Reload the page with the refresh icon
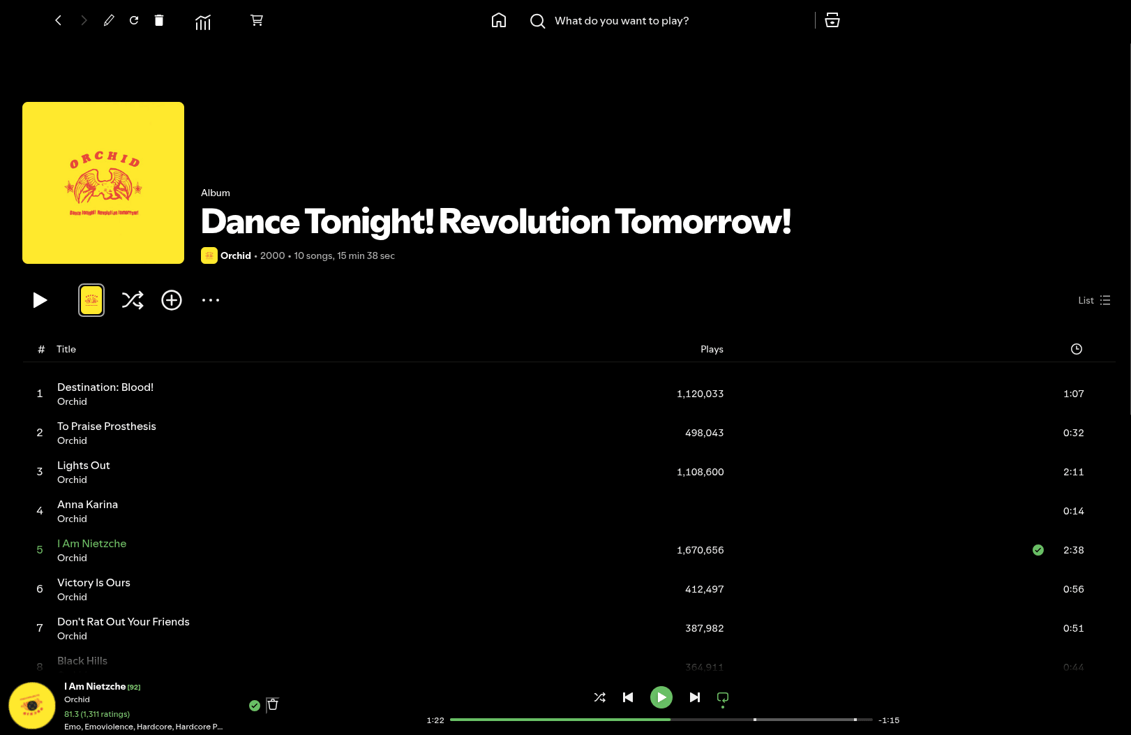 pyautogui.click(x=134, y=20)
